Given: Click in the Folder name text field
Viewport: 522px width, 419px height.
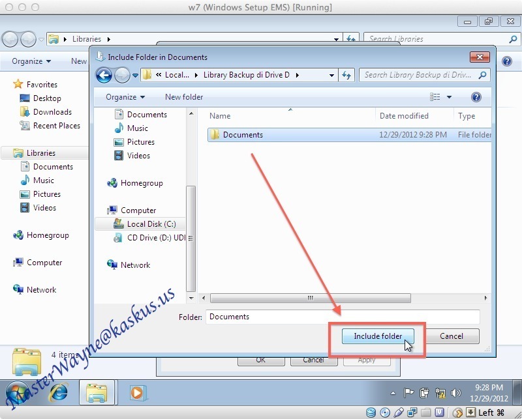Looking at the screenshot, I should (x=343, y=317).
